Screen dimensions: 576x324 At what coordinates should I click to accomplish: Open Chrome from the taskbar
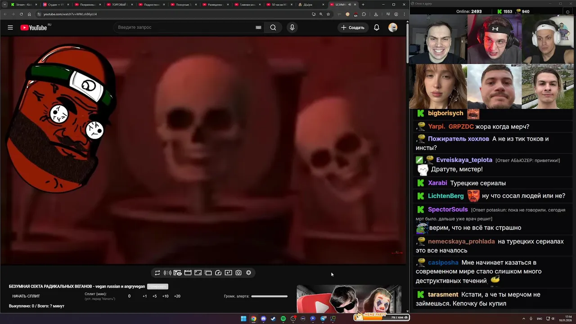point(253,319)
